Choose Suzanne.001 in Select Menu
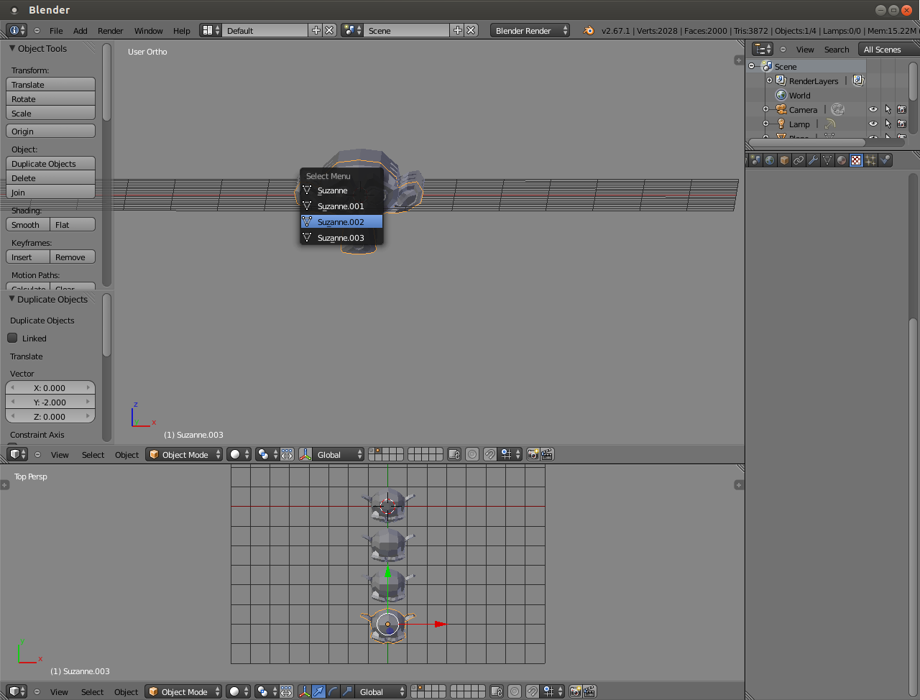The height and width of the screenshot is (700, 920). point(341,206)
